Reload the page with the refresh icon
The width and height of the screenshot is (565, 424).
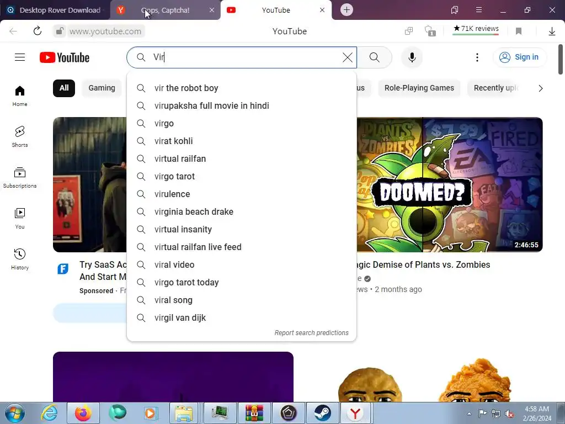[x=38, y=31]
